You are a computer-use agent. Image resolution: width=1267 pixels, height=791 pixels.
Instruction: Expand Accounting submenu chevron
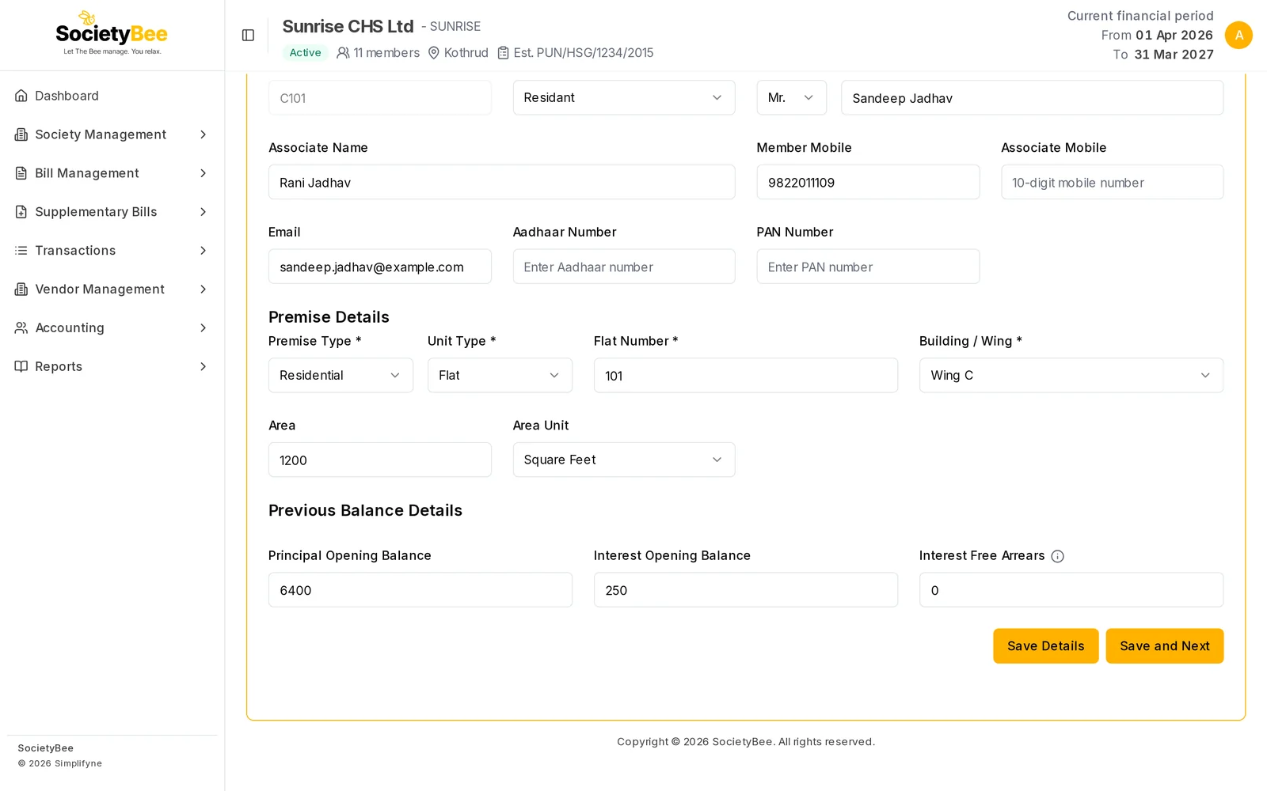click(203, 327)
